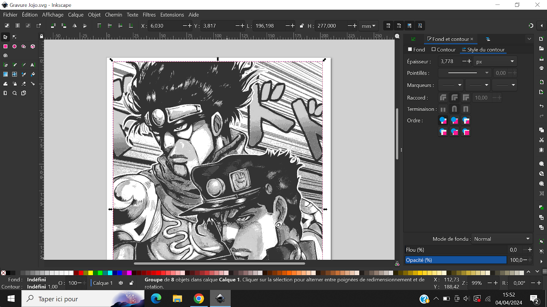The height and width of the screenshot is (307, 547).
Task: Select the Ellipse tool
Action: tap(14, 46)
